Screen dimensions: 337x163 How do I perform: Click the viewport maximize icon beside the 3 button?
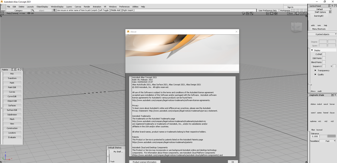pyautogui.click(x=305, y=13)
